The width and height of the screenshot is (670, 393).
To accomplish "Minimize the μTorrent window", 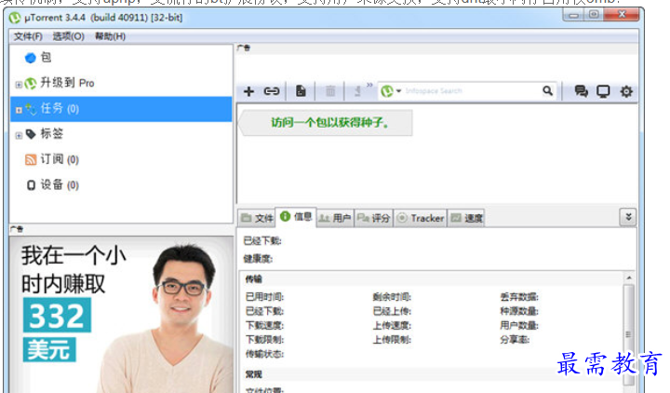I will [573, 16].
